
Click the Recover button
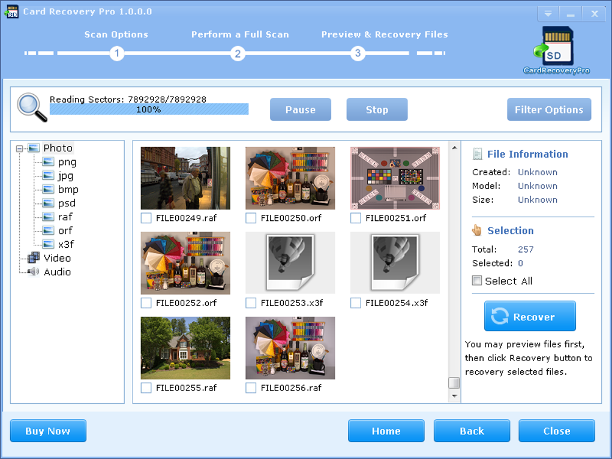click(530, 316)
